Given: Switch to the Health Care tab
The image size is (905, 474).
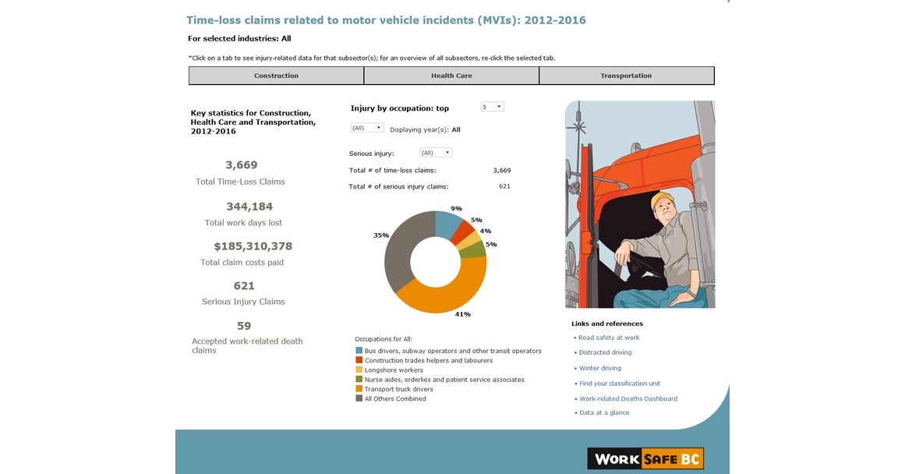Looking at the screenshot, I should click(x=453, y=75).
